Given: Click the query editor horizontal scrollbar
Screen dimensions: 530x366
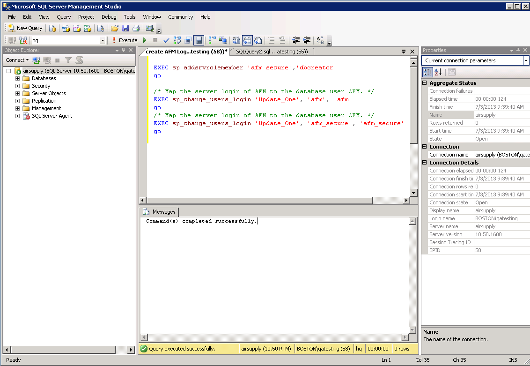Looking at the screenshot, I should pyautogui.click(x=259, y=200).
